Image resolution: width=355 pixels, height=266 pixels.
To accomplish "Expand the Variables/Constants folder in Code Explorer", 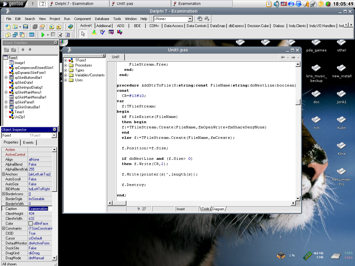I will 66,75.
